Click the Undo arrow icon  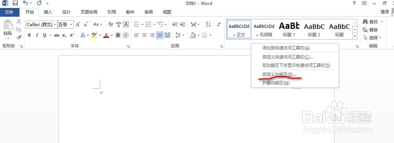25,3
